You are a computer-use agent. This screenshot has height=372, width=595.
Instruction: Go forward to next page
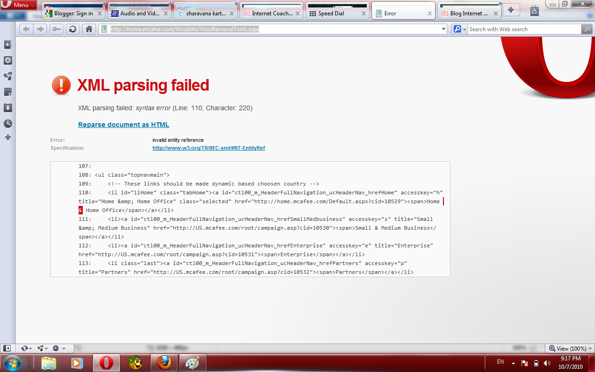click(40, 29)
